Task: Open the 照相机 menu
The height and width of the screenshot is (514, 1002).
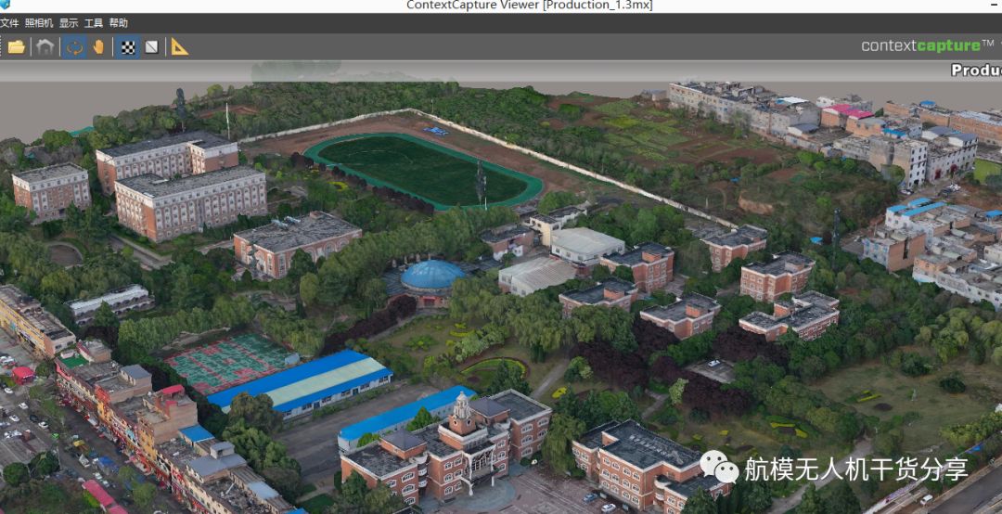Action: coord(39,23)
